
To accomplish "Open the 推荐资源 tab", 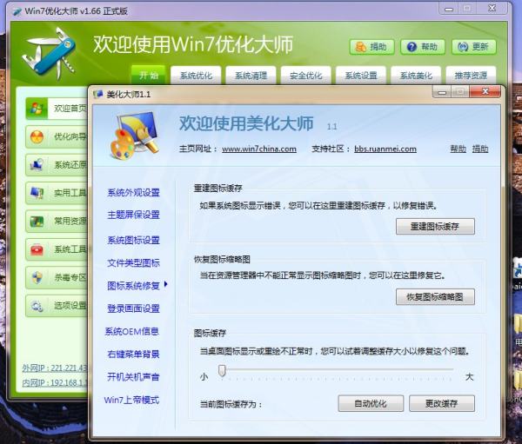I will click(x=471, y=76).
